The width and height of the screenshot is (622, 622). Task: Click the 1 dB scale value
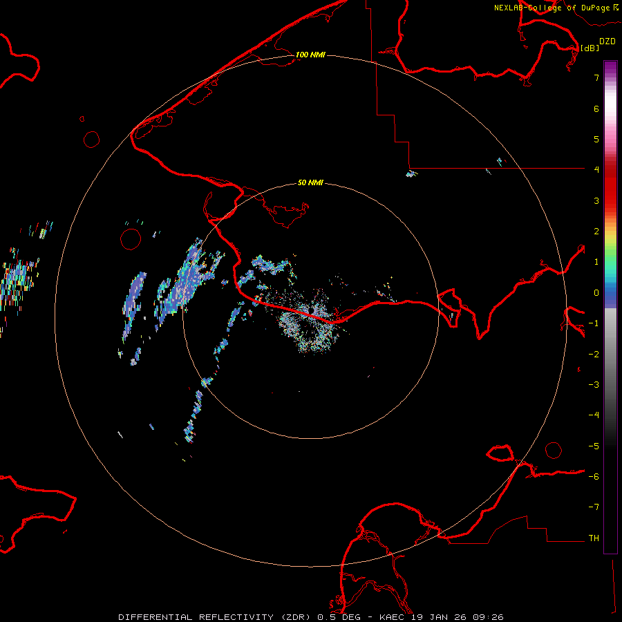(x=596, y=262)
